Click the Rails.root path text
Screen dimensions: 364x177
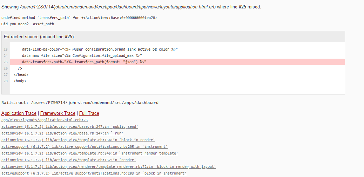click(x=80, y=103)
